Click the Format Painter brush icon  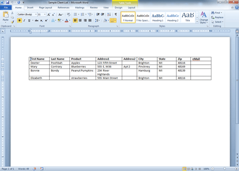(x=12, y=22)
